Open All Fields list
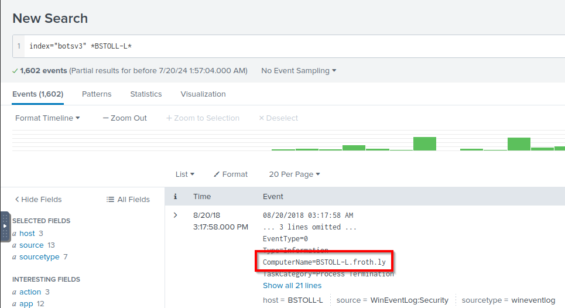565x308 pixels. pyautogui.click(x=128, y=200)
